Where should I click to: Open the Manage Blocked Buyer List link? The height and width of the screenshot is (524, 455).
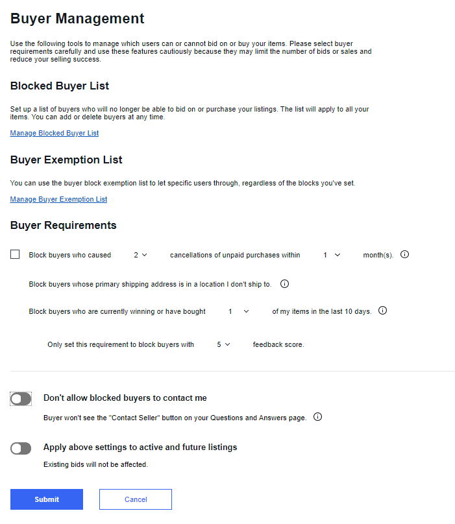coord(55,133)
